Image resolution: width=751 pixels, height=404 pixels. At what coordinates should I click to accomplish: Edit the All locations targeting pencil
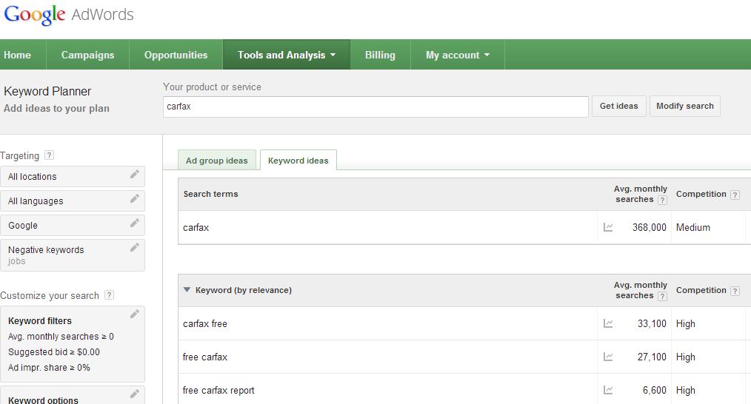(135, 174)
